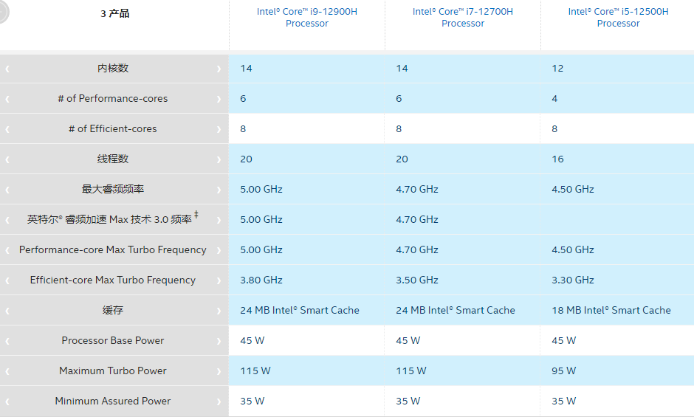Click i7-12700H thread count 20
Viewport: 694px width, 417px height.
coord(402,159)
